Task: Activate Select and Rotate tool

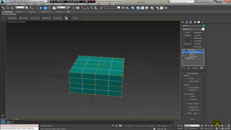Action: coord(50,8)
